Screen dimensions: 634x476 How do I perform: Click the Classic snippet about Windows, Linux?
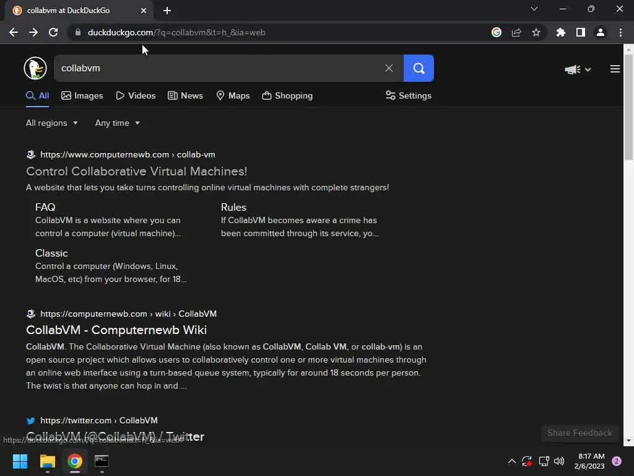point(111,273)
